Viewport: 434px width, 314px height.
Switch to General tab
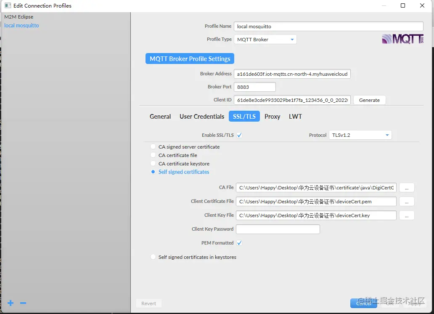[x=160, y=117]
